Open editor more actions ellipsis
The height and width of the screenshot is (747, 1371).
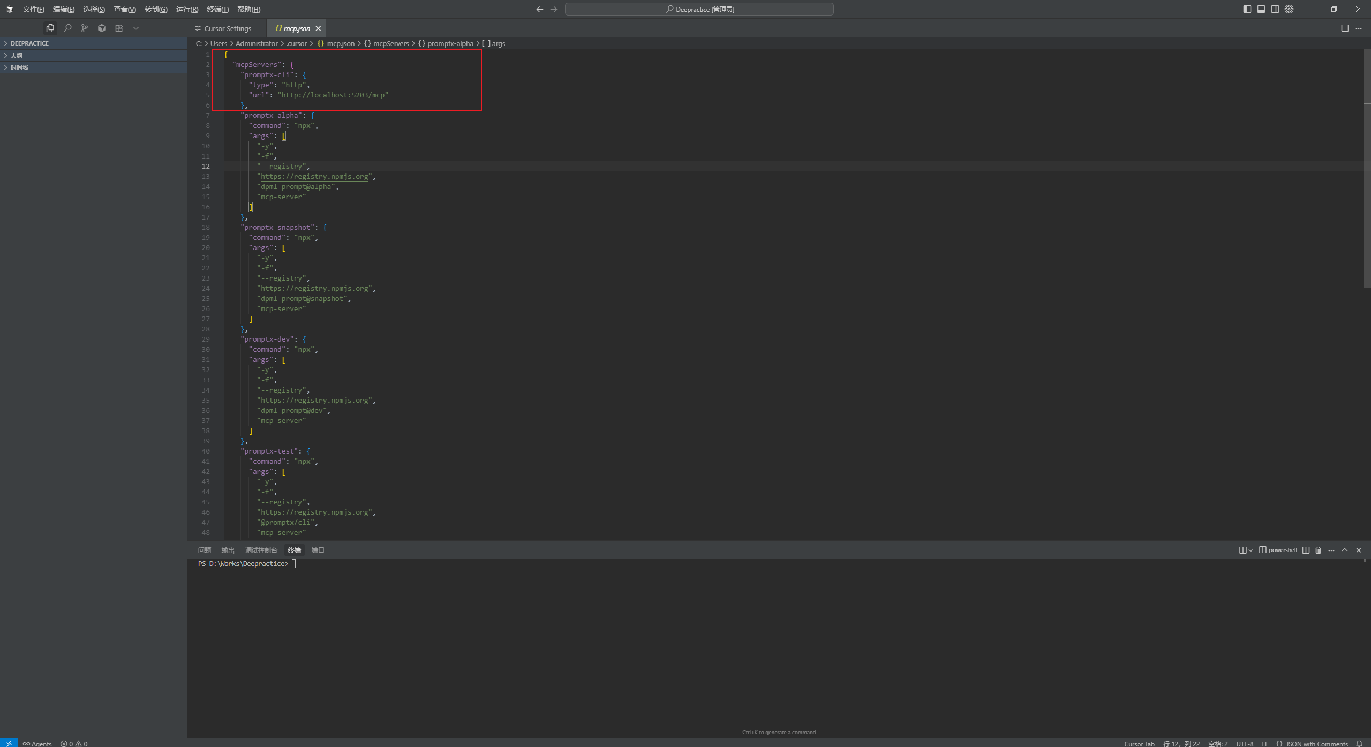point(1359,28)
